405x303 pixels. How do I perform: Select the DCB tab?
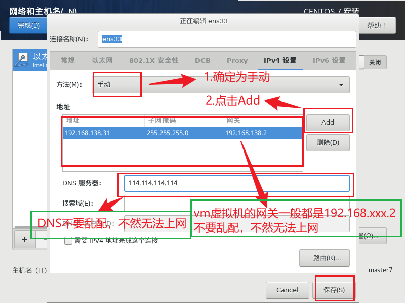click(202, 60)
